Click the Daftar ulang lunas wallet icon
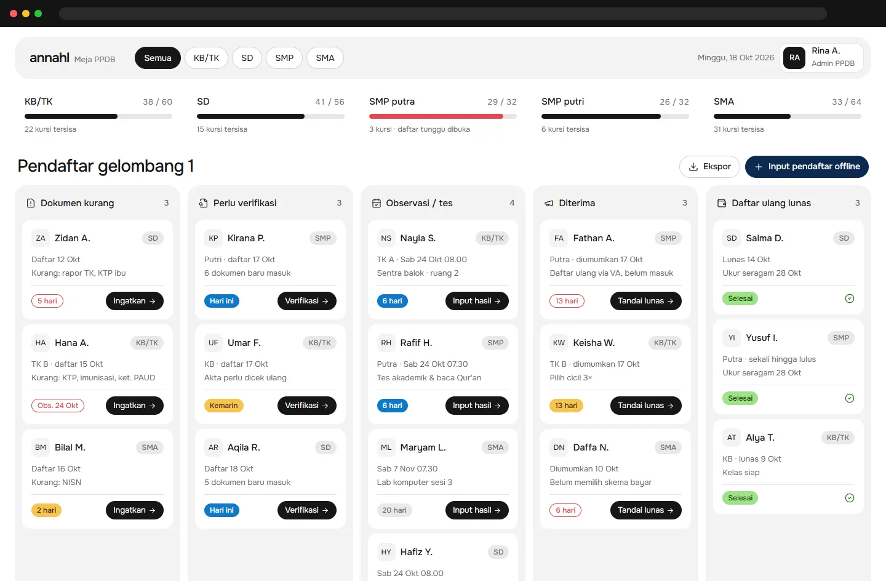The image size is (886, 581). point(722,203)
